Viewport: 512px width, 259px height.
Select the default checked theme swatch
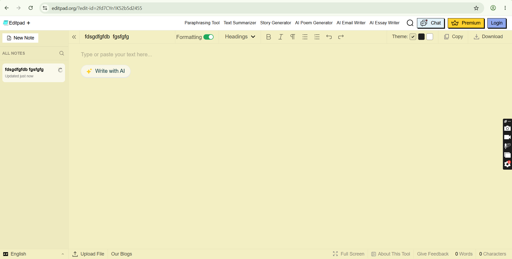click(413, 37)
